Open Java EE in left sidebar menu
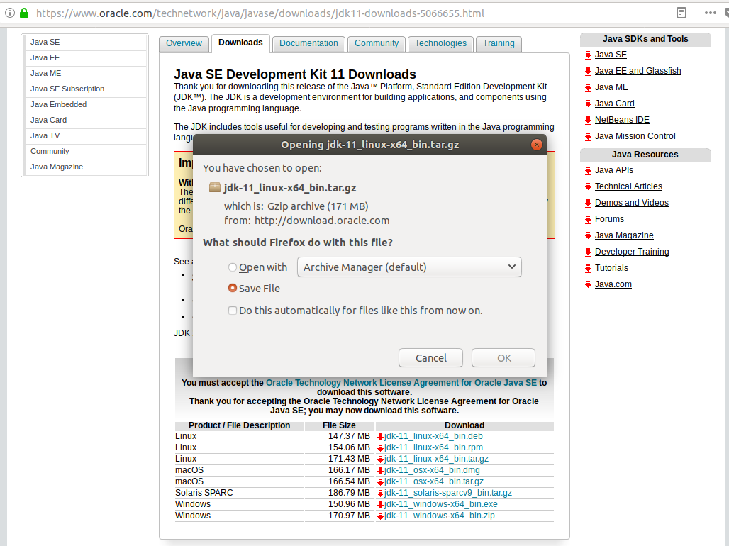Viewport: 729px width, 546px height. (x=86, y=57)
